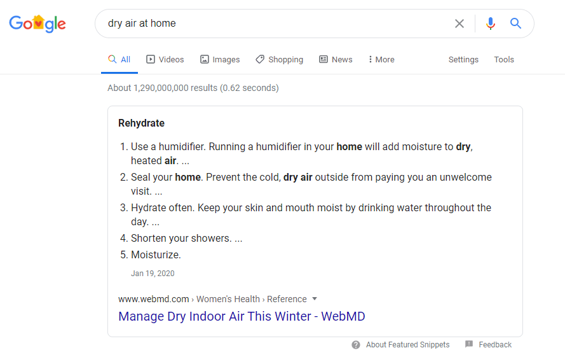Click the Feedback flag icon
The image size is (565, 362).
[x=469, y=344]
